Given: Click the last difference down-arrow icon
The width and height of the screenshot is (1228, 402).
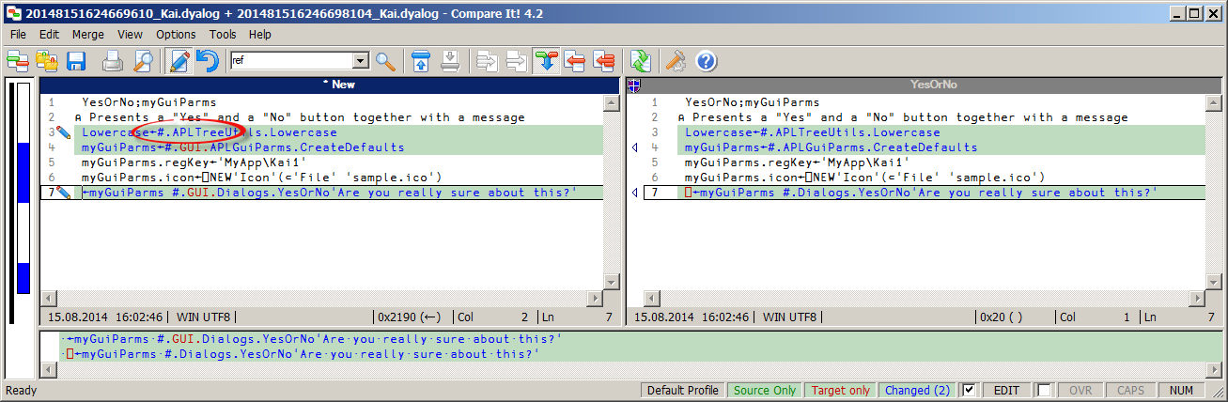Looking at the screenshot, I should [450, 62].
